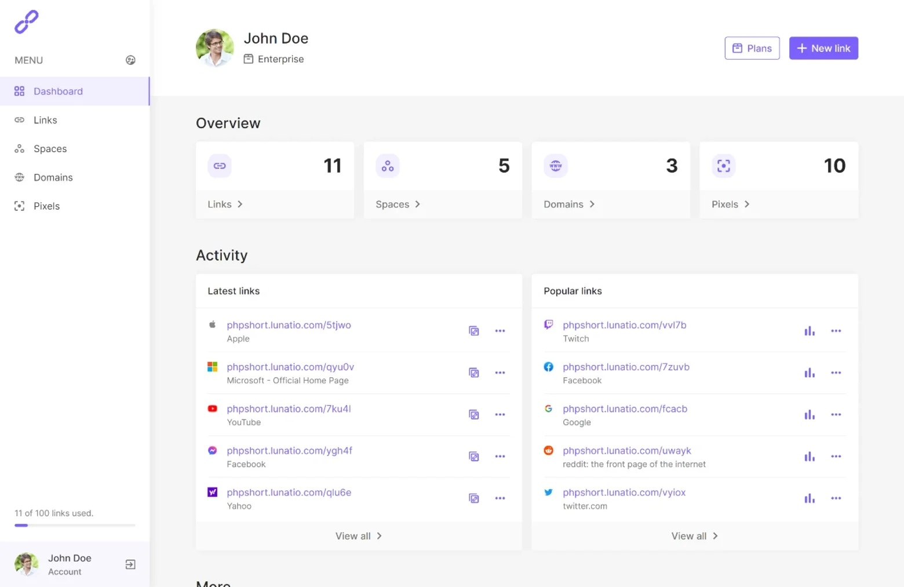Image resolution: width=904 pixels, height=587 pixels.
Task: Open more options for Yahoo link
Action: point(500,498)
